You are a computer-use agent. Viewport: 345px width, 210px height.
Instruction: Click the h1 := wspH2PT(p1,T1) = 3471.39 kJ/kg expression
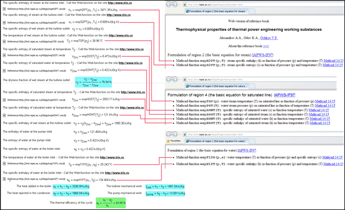point(93,10)
